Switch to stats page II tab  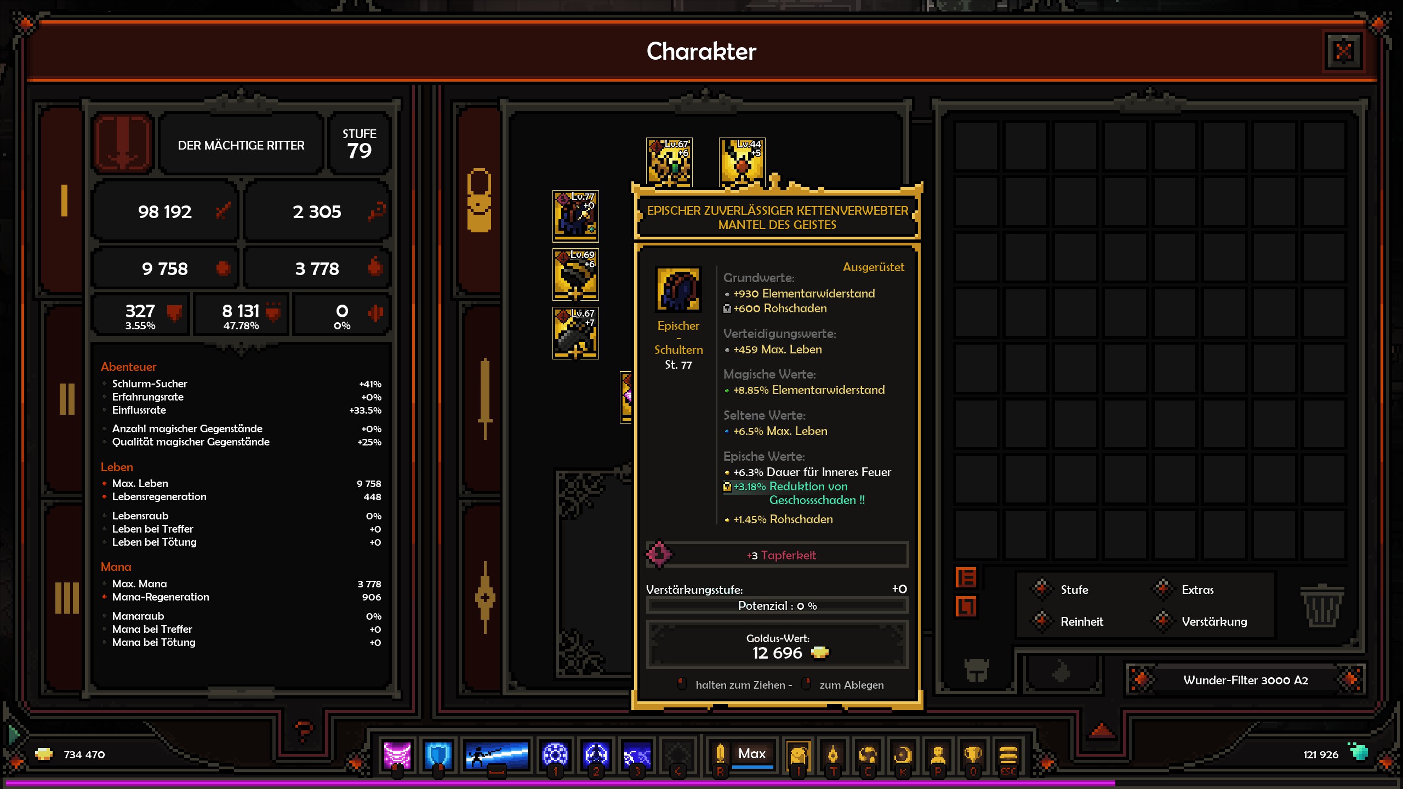coord(67,399)
